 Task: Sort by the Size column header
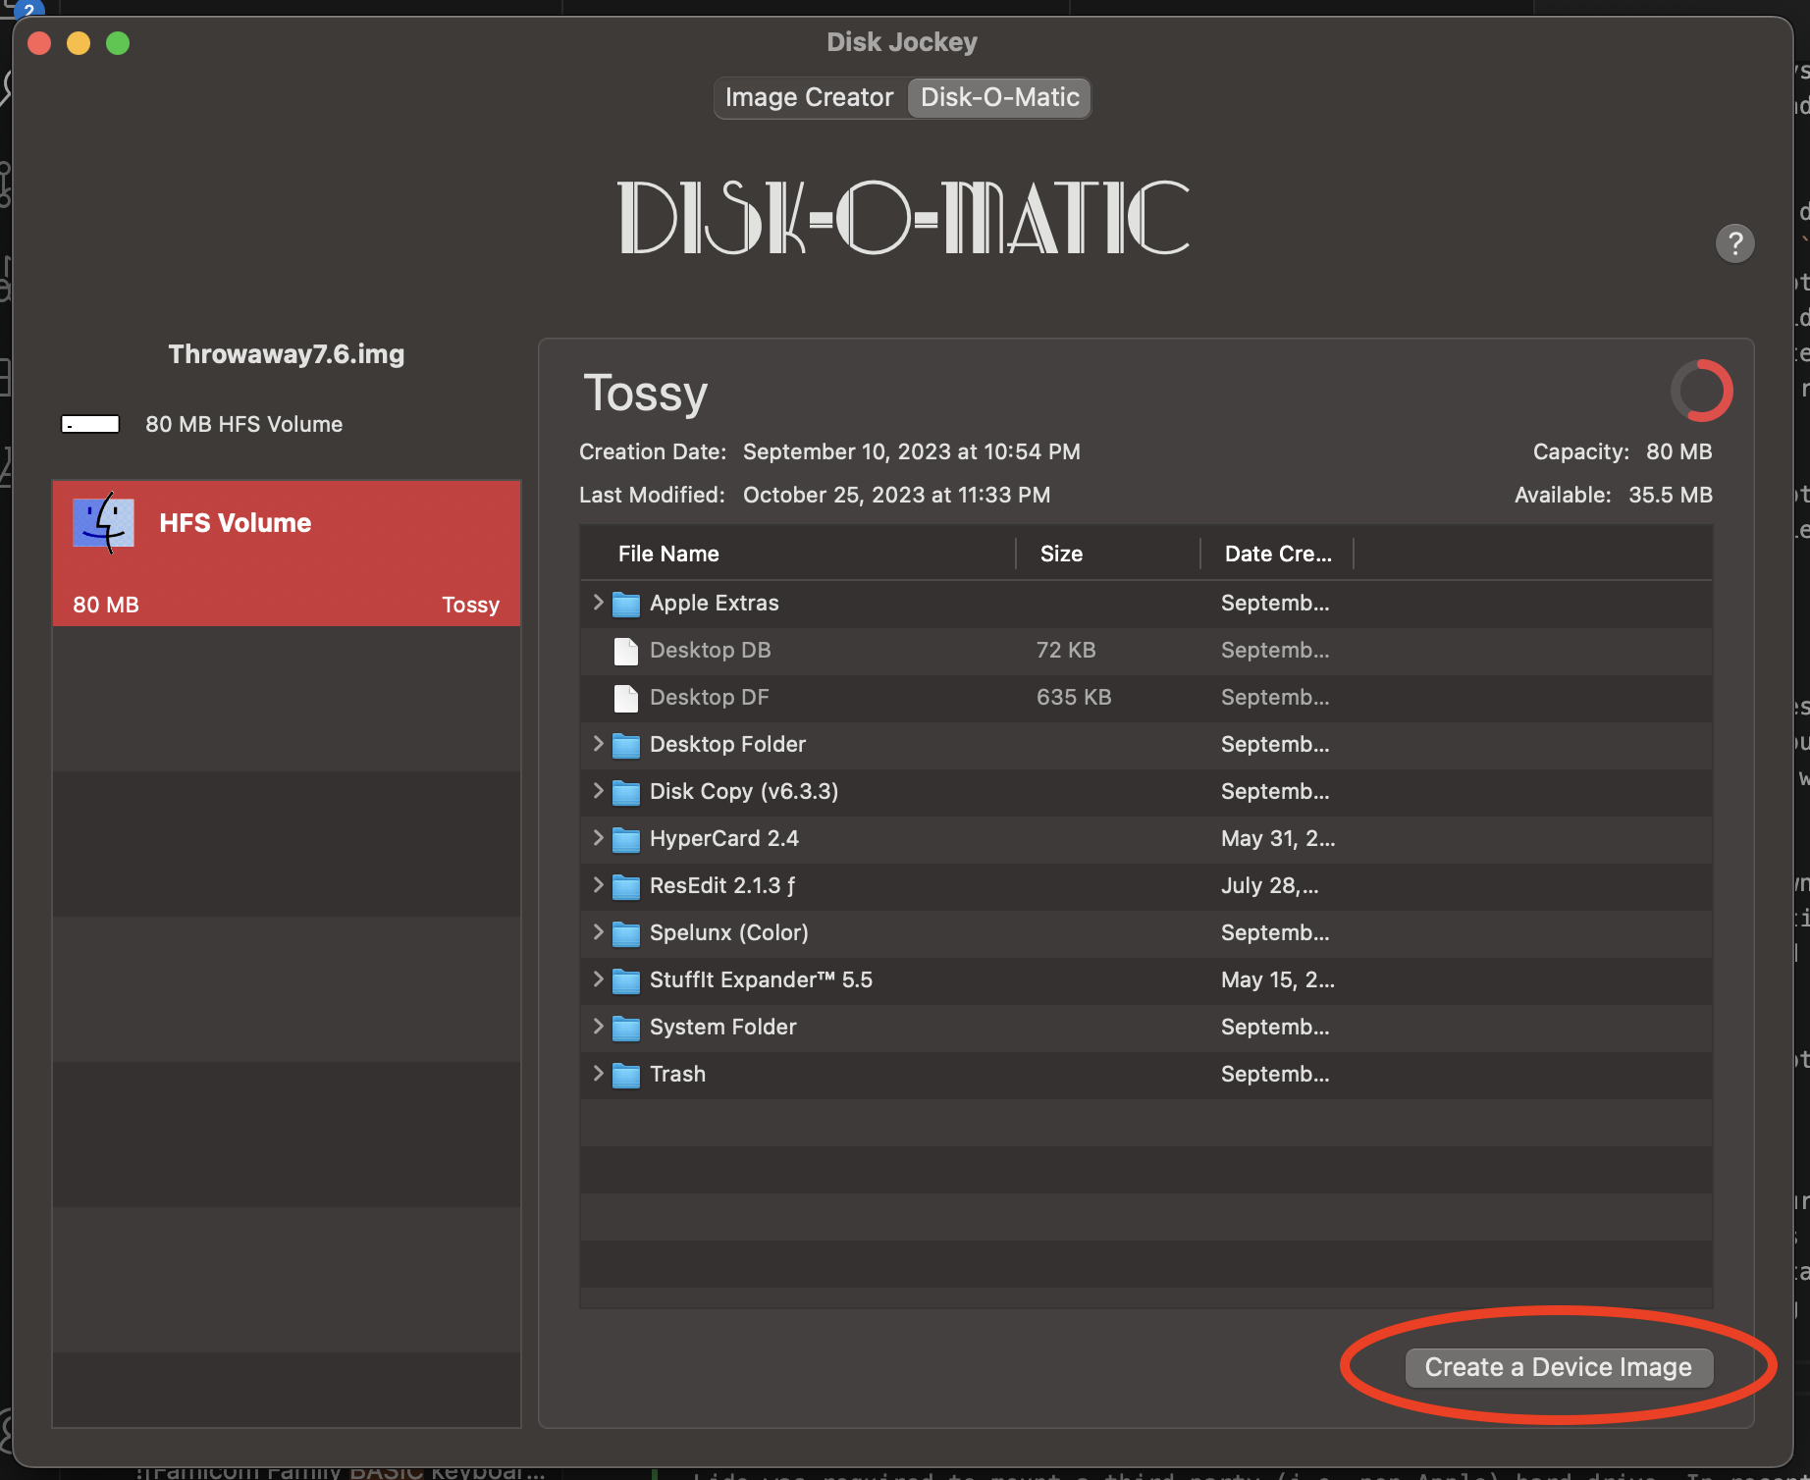point(1108,554)
